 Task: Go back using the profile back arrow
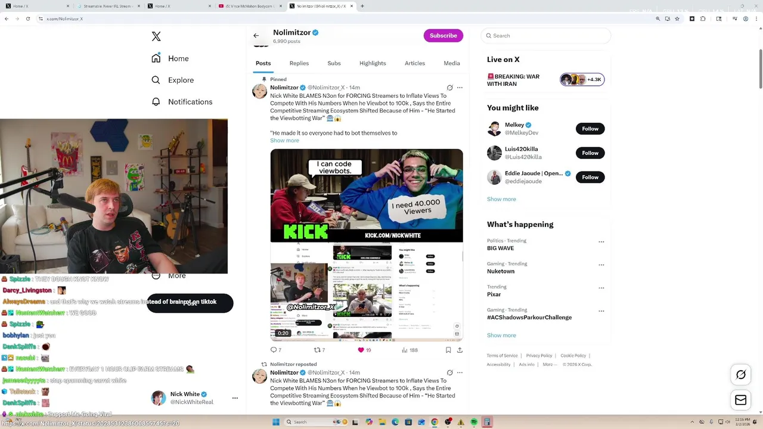pos(256,36)
